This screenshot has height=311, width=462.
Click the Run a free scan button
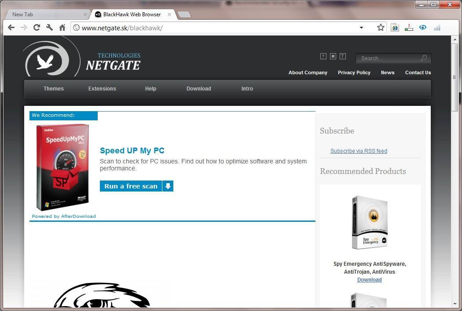pyautogui.click(x=131, y=186)
